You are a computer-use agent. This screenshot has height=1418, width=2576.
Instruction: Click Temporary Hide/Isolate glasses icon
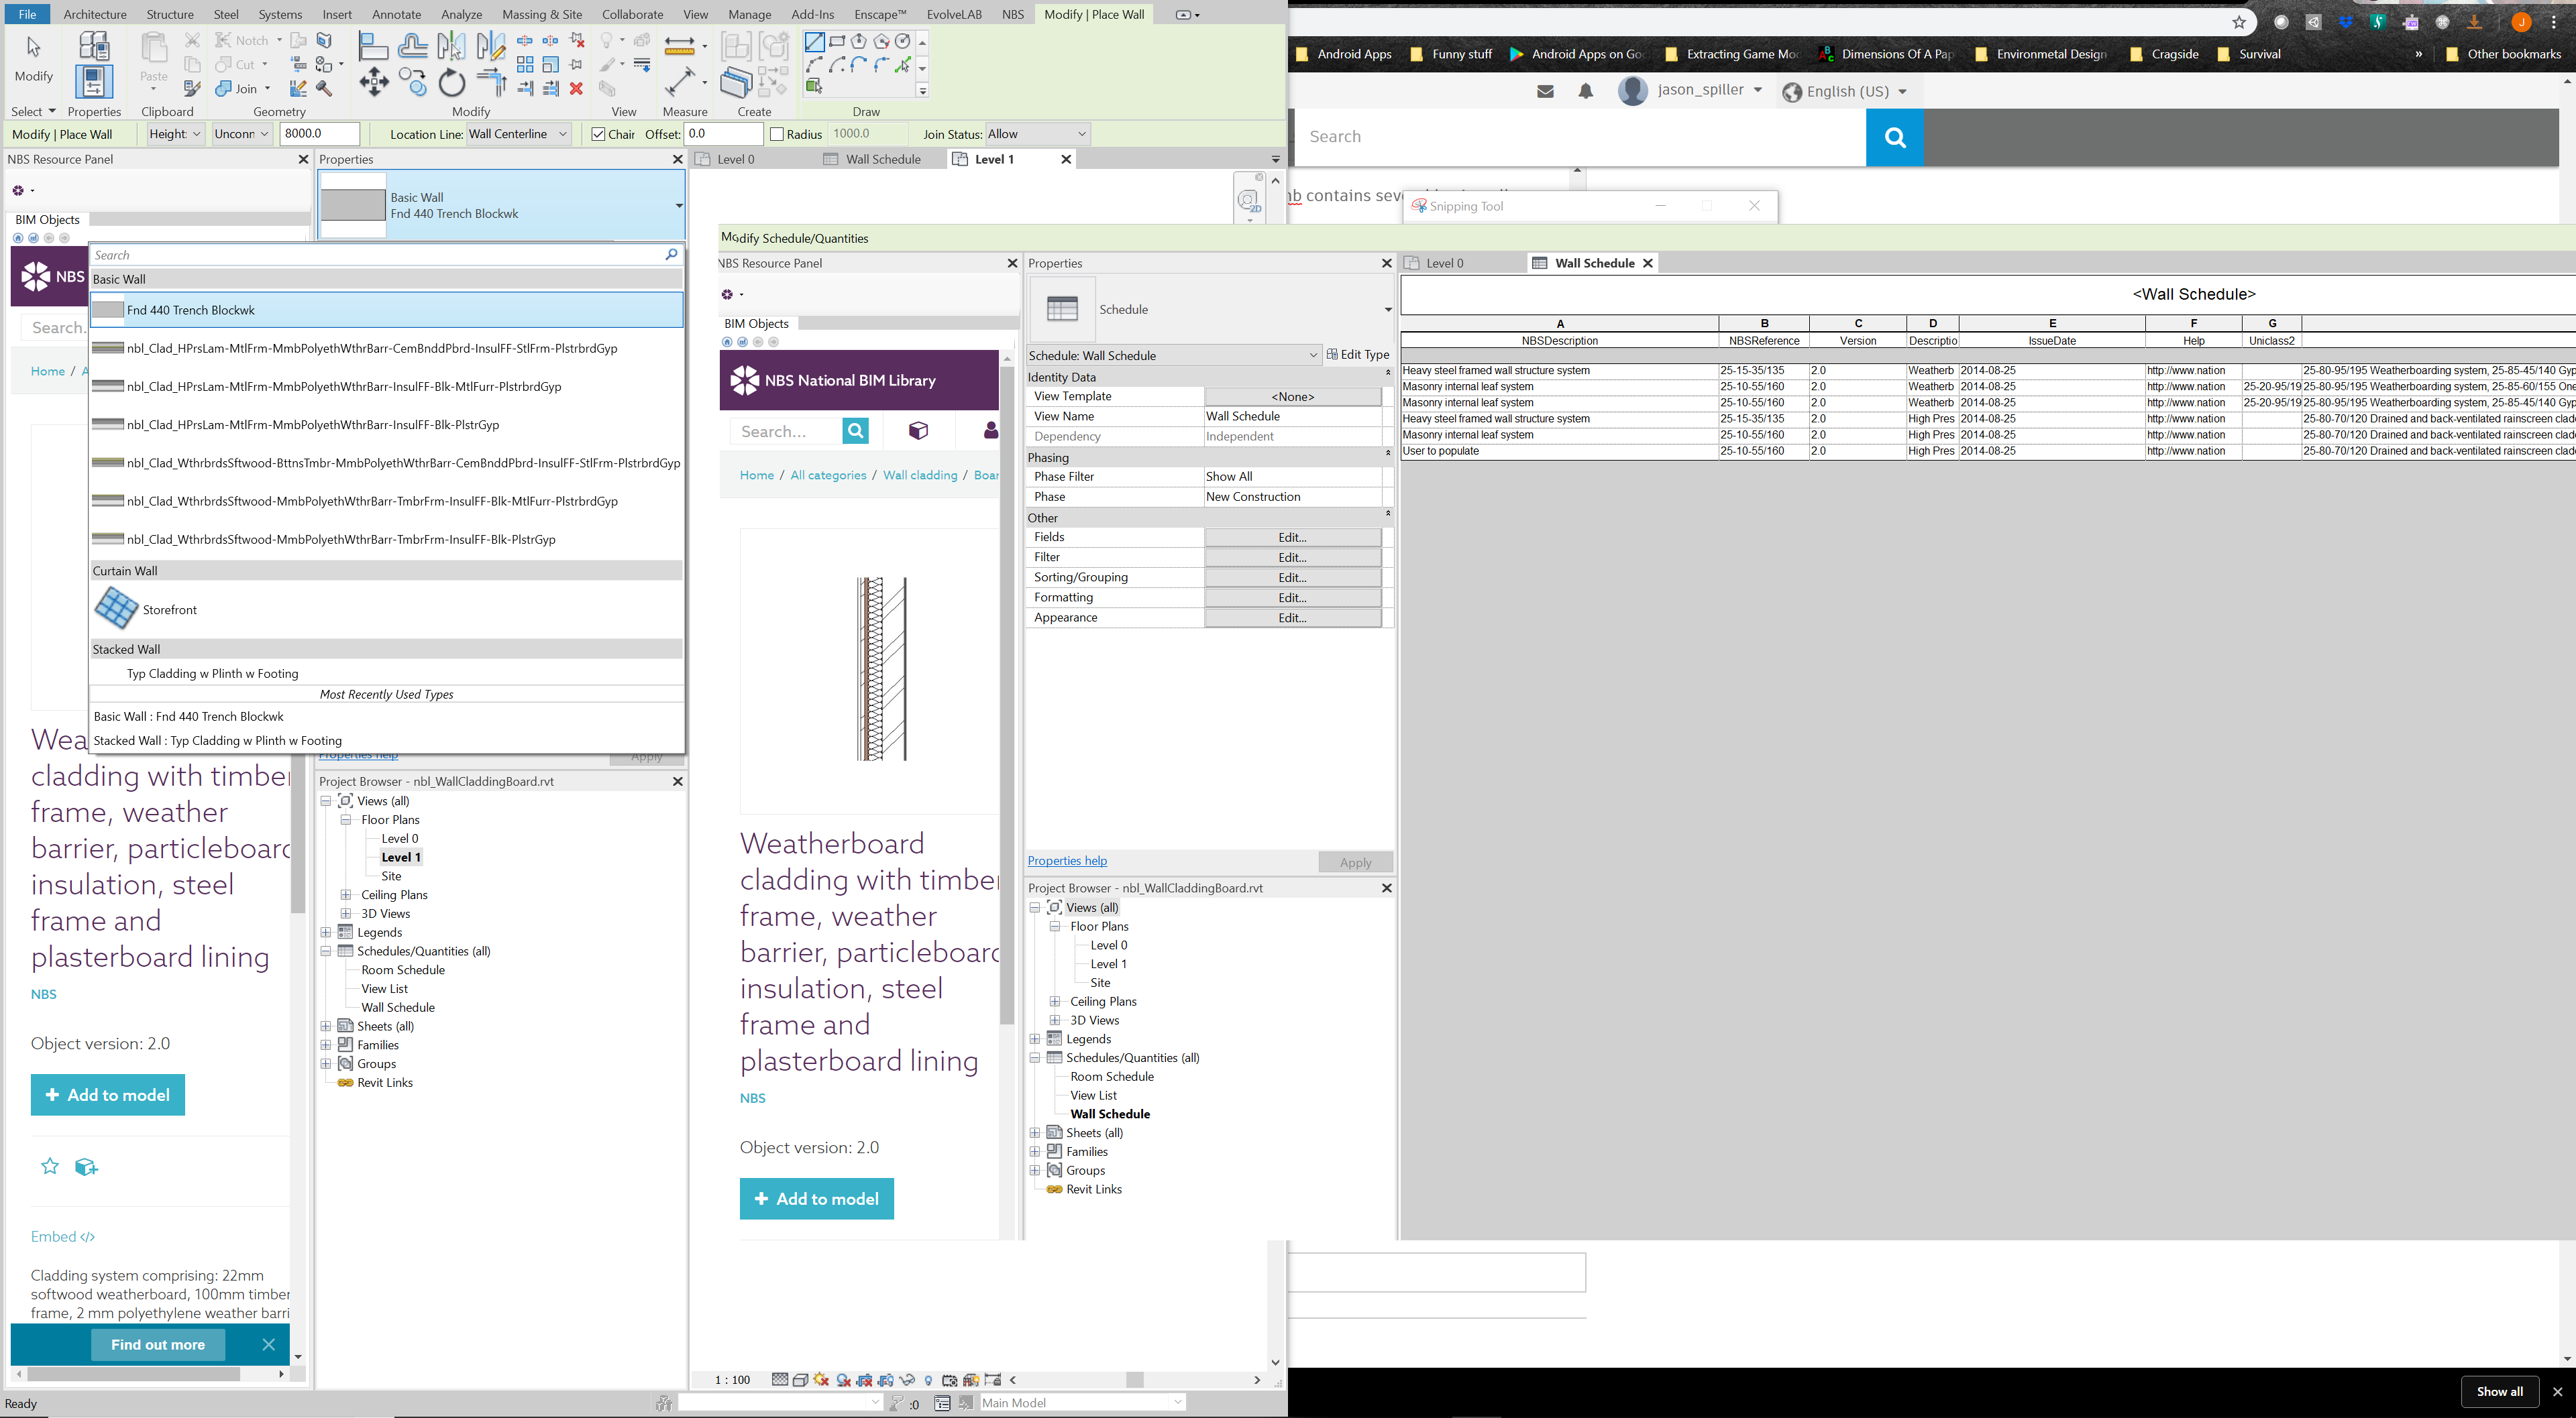pos(908,1379)
